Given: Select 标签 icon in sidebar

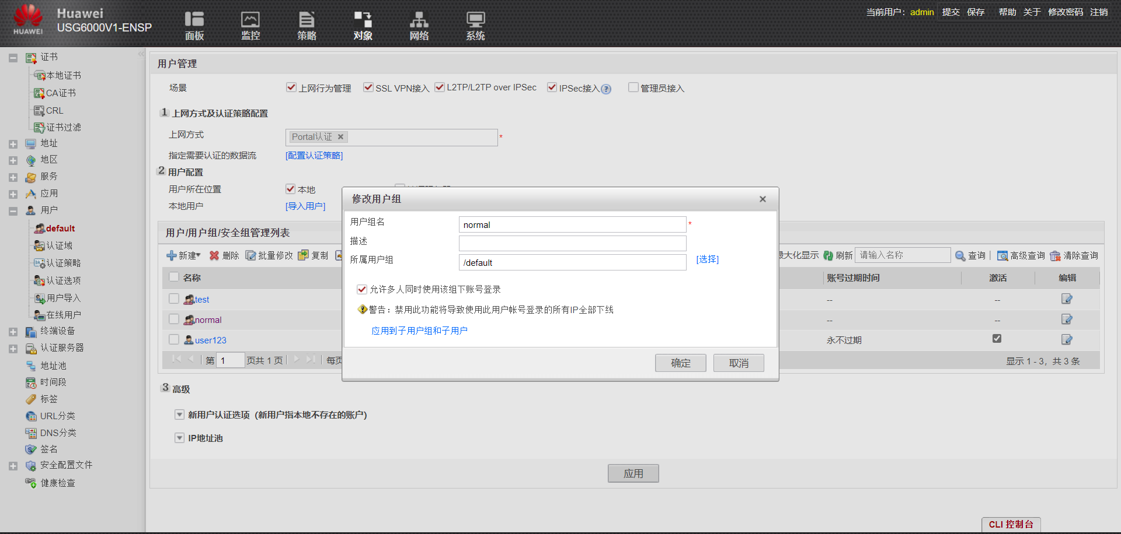Looking at the screenshot, I should click(31, 399).
